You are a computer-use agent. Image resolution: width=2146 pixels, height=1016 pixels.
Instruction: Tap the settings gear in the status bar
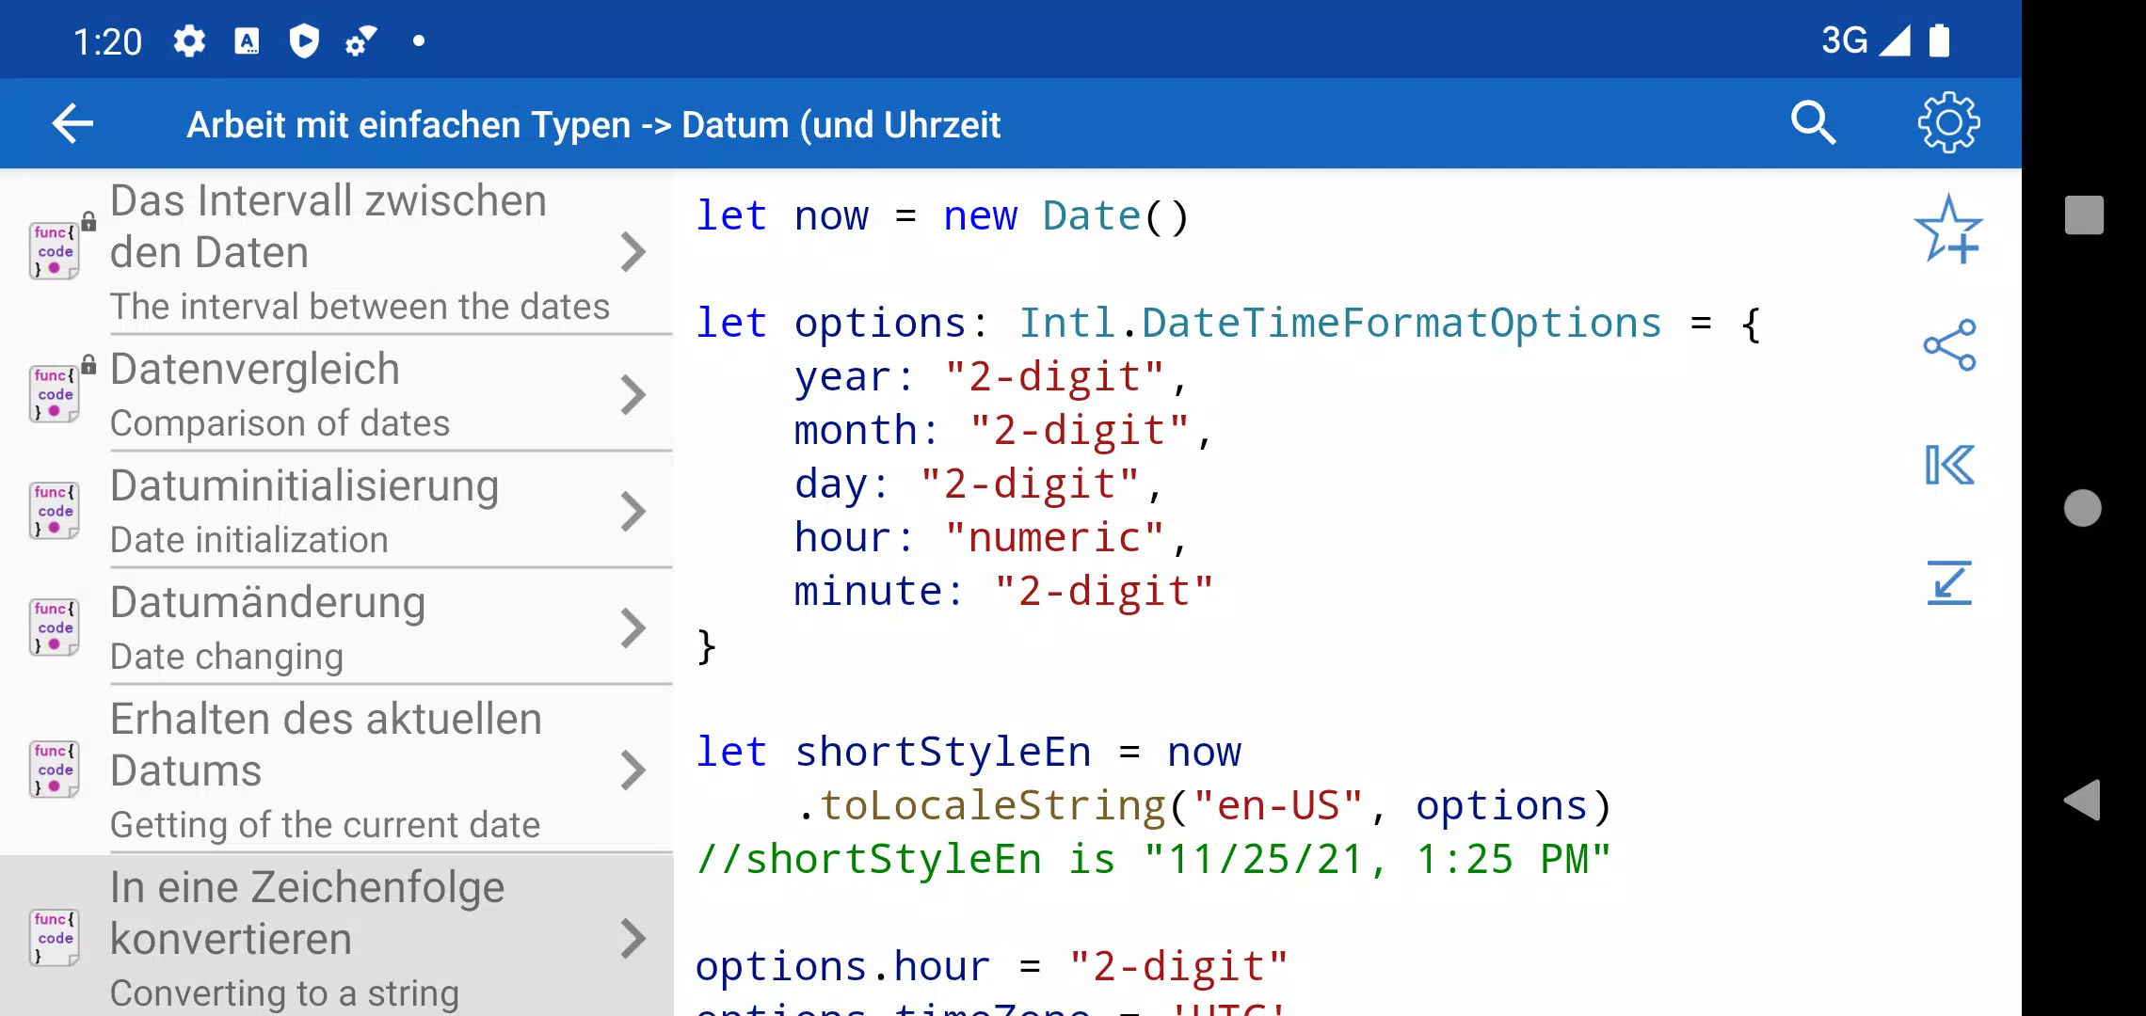(x=189, y=41)
